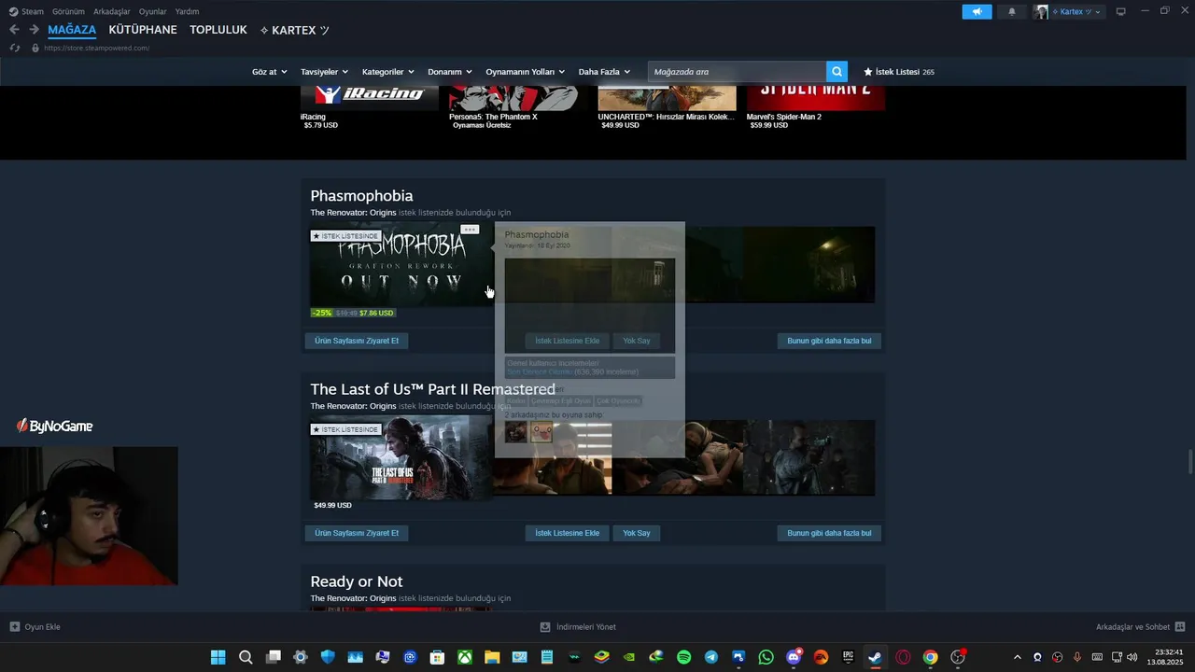Reload the store page
This screenshot has height=672, width=1195.
point(15,48)
